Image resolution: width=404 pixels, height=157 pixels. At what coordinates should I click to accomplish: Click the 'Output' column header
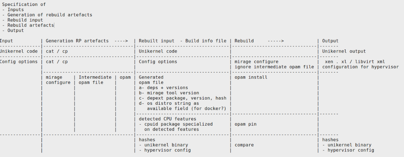click(x=330, y=41)
